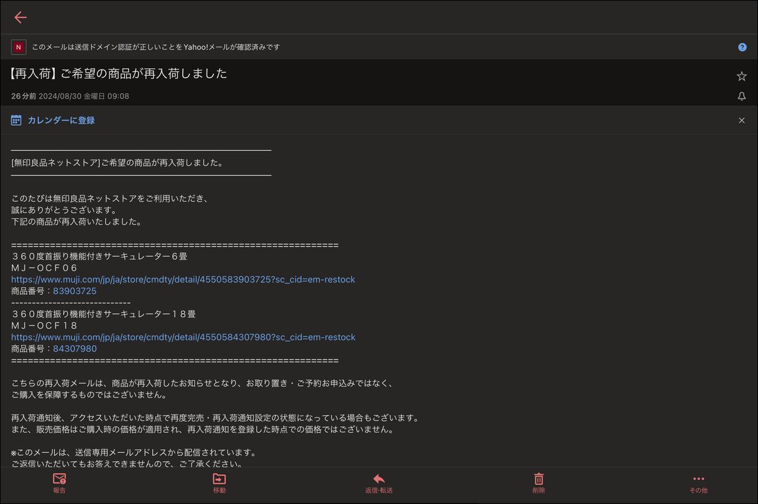Viewport: 758px width, 504px height.
Task: Tap the calendar icon
Action: click(16, 120)
